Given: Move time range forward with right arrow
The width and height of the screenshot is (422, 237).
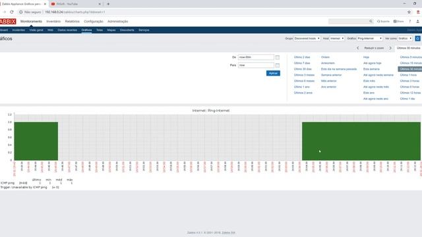Looking at the screenshot, I should click(x=390, y=48).
